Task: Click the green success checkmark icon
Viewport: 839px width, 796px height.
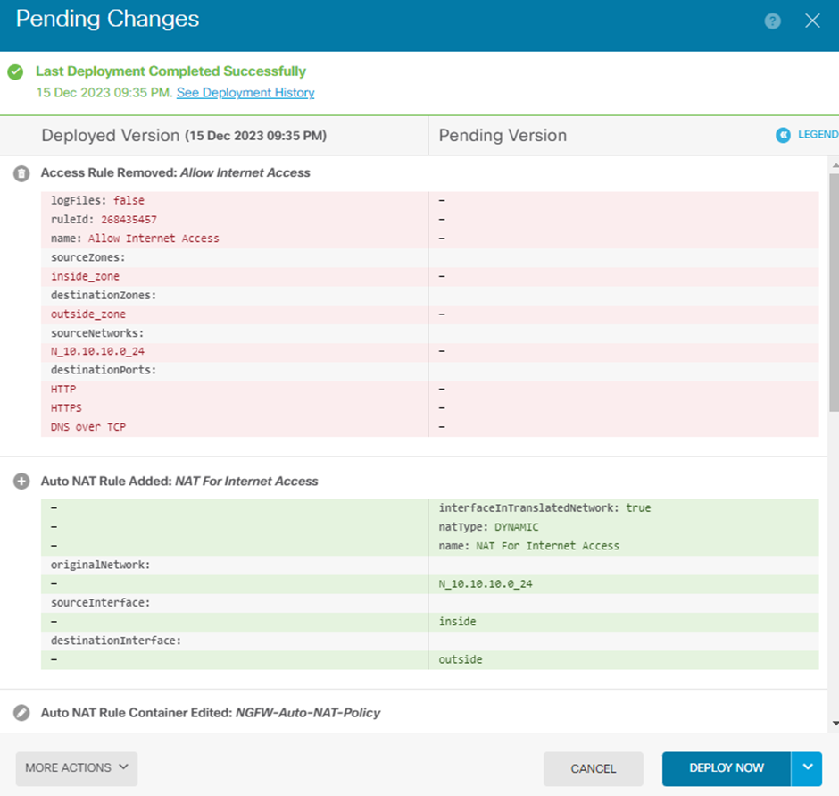Action: [x=15, y=71]
